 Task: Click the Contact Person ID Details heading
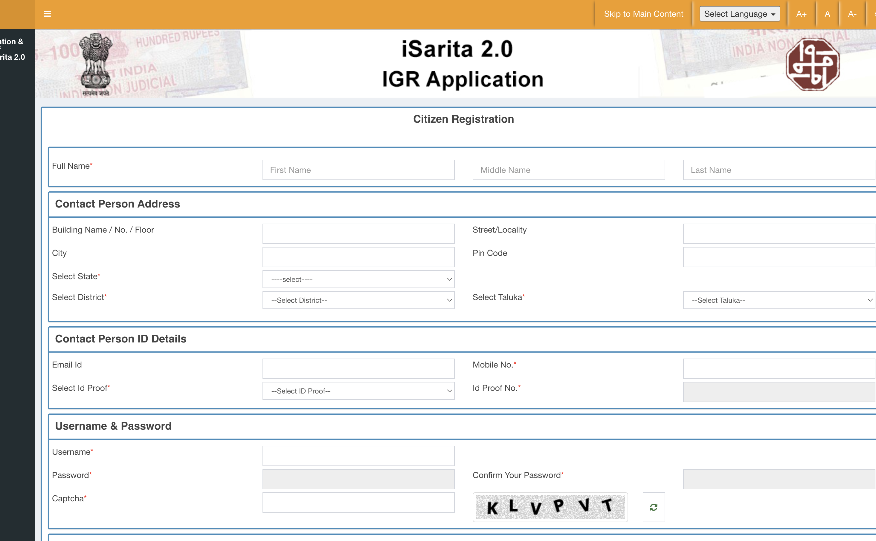[x=121, y=339]
